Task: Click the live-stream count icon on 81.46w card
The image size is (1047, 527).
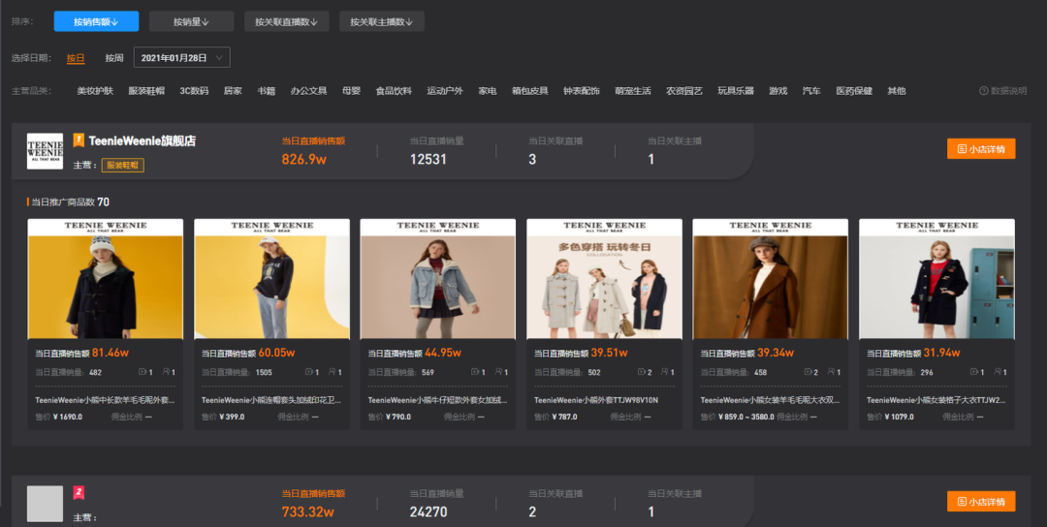Action: (143, 372)
